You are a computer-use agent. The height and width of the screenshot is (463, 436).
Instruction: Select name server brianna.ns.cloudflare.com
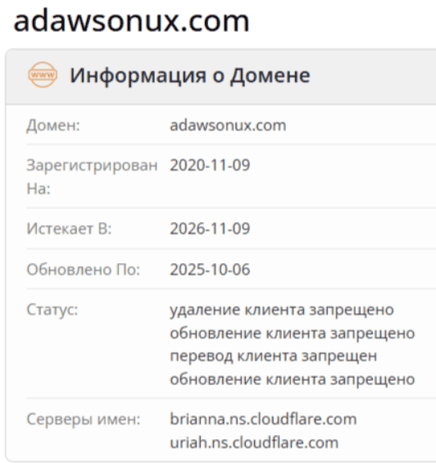pyautogui.click(x=263, y=419)
